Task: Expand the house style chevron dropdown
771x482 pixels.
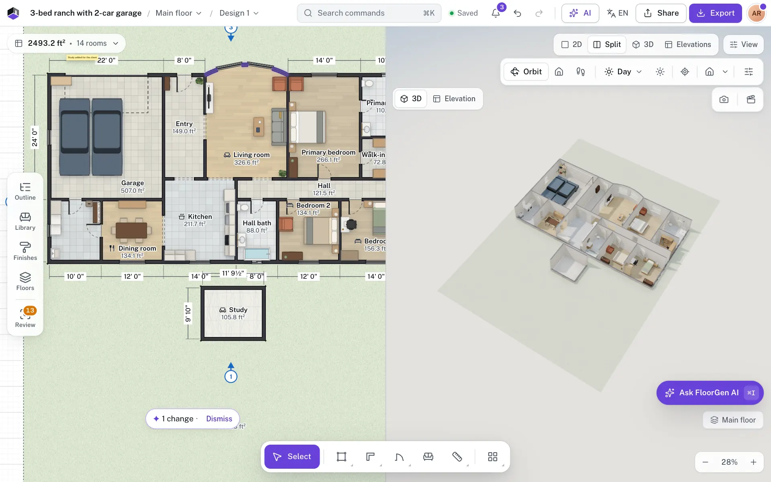Action: 725,71
